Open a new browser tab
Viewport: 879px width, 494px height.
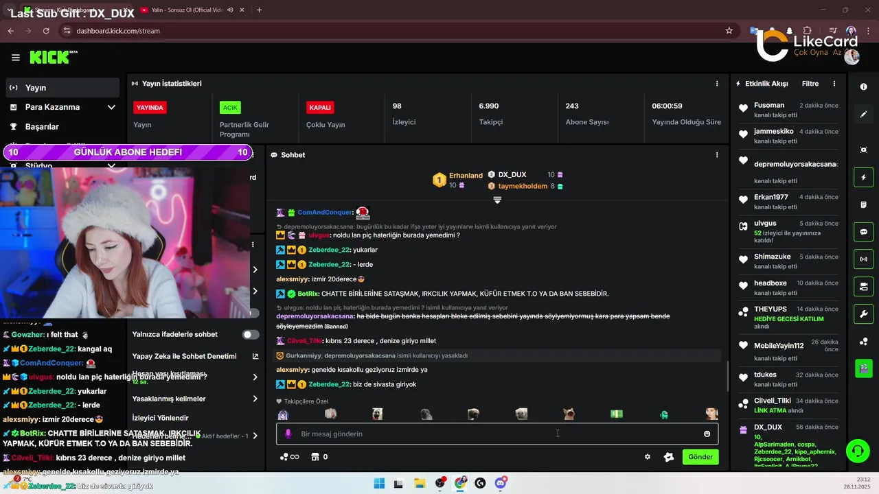[x=259, y=10]
